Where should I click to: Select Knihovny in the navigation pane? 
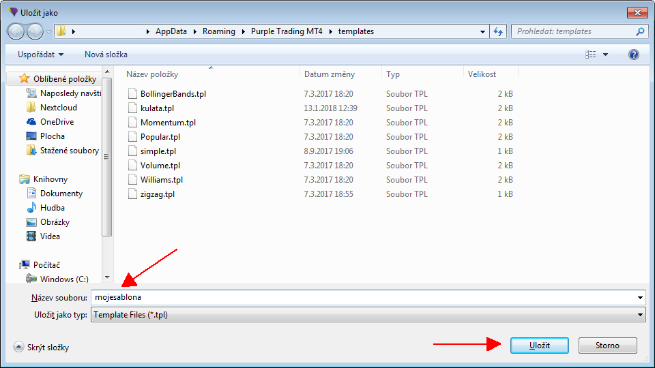tap(44, 179)
